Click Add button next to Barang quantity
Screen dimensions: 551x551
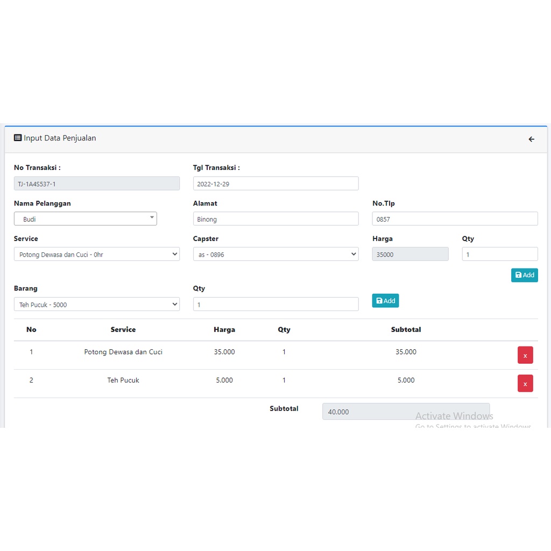pos(385,301)
